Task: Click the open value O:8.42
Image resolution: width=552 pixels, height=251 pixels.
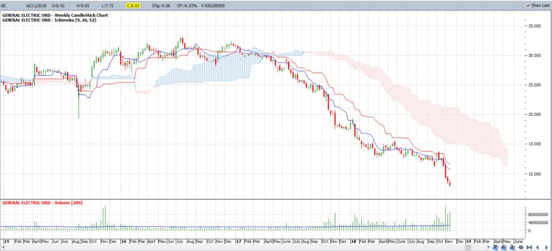Action: pos(57,5)
